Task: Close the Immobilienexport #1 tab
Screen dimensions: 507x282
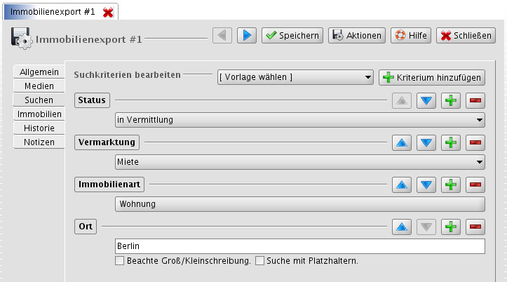Action: [x=108, y=13]
